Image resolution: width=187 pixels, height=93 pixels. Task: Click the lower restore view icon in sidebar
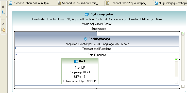[x=3, y=24]
